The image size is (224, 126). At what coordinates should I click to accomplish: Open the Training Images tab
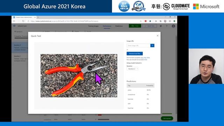(x=93, y=26)
